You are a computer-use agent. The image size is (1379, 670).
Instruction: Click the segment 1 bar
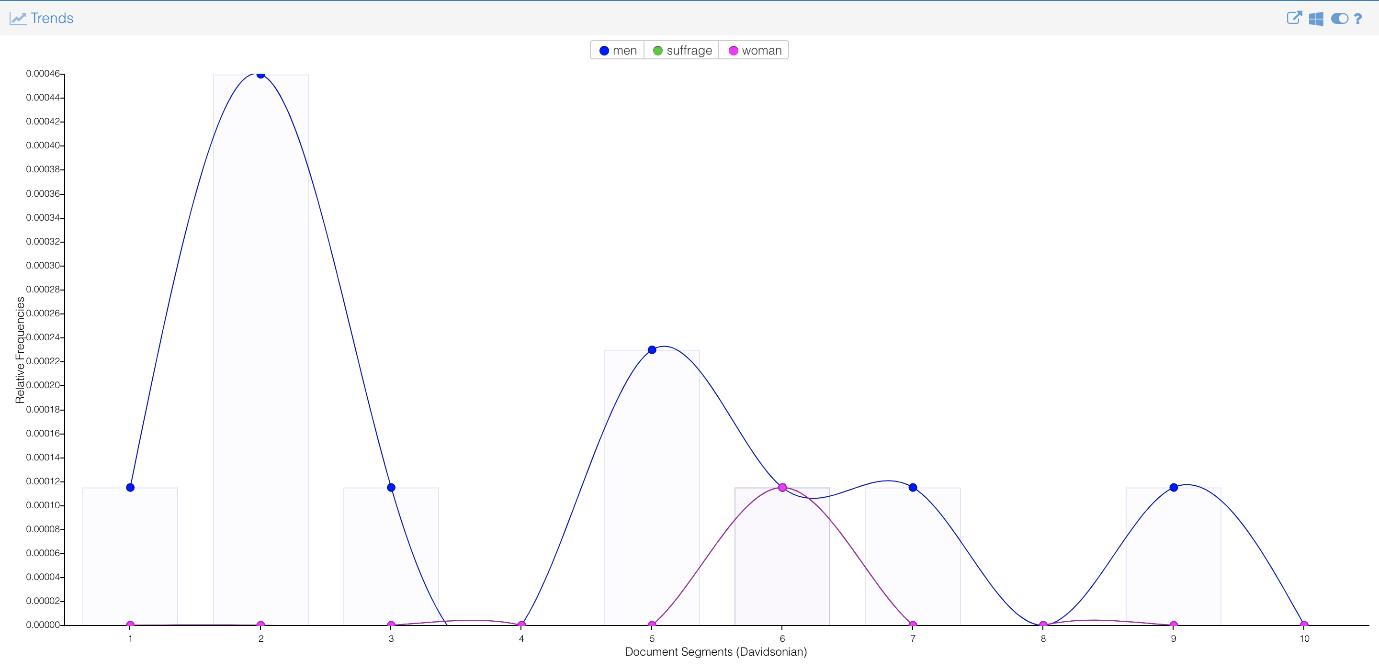(130, 557)
